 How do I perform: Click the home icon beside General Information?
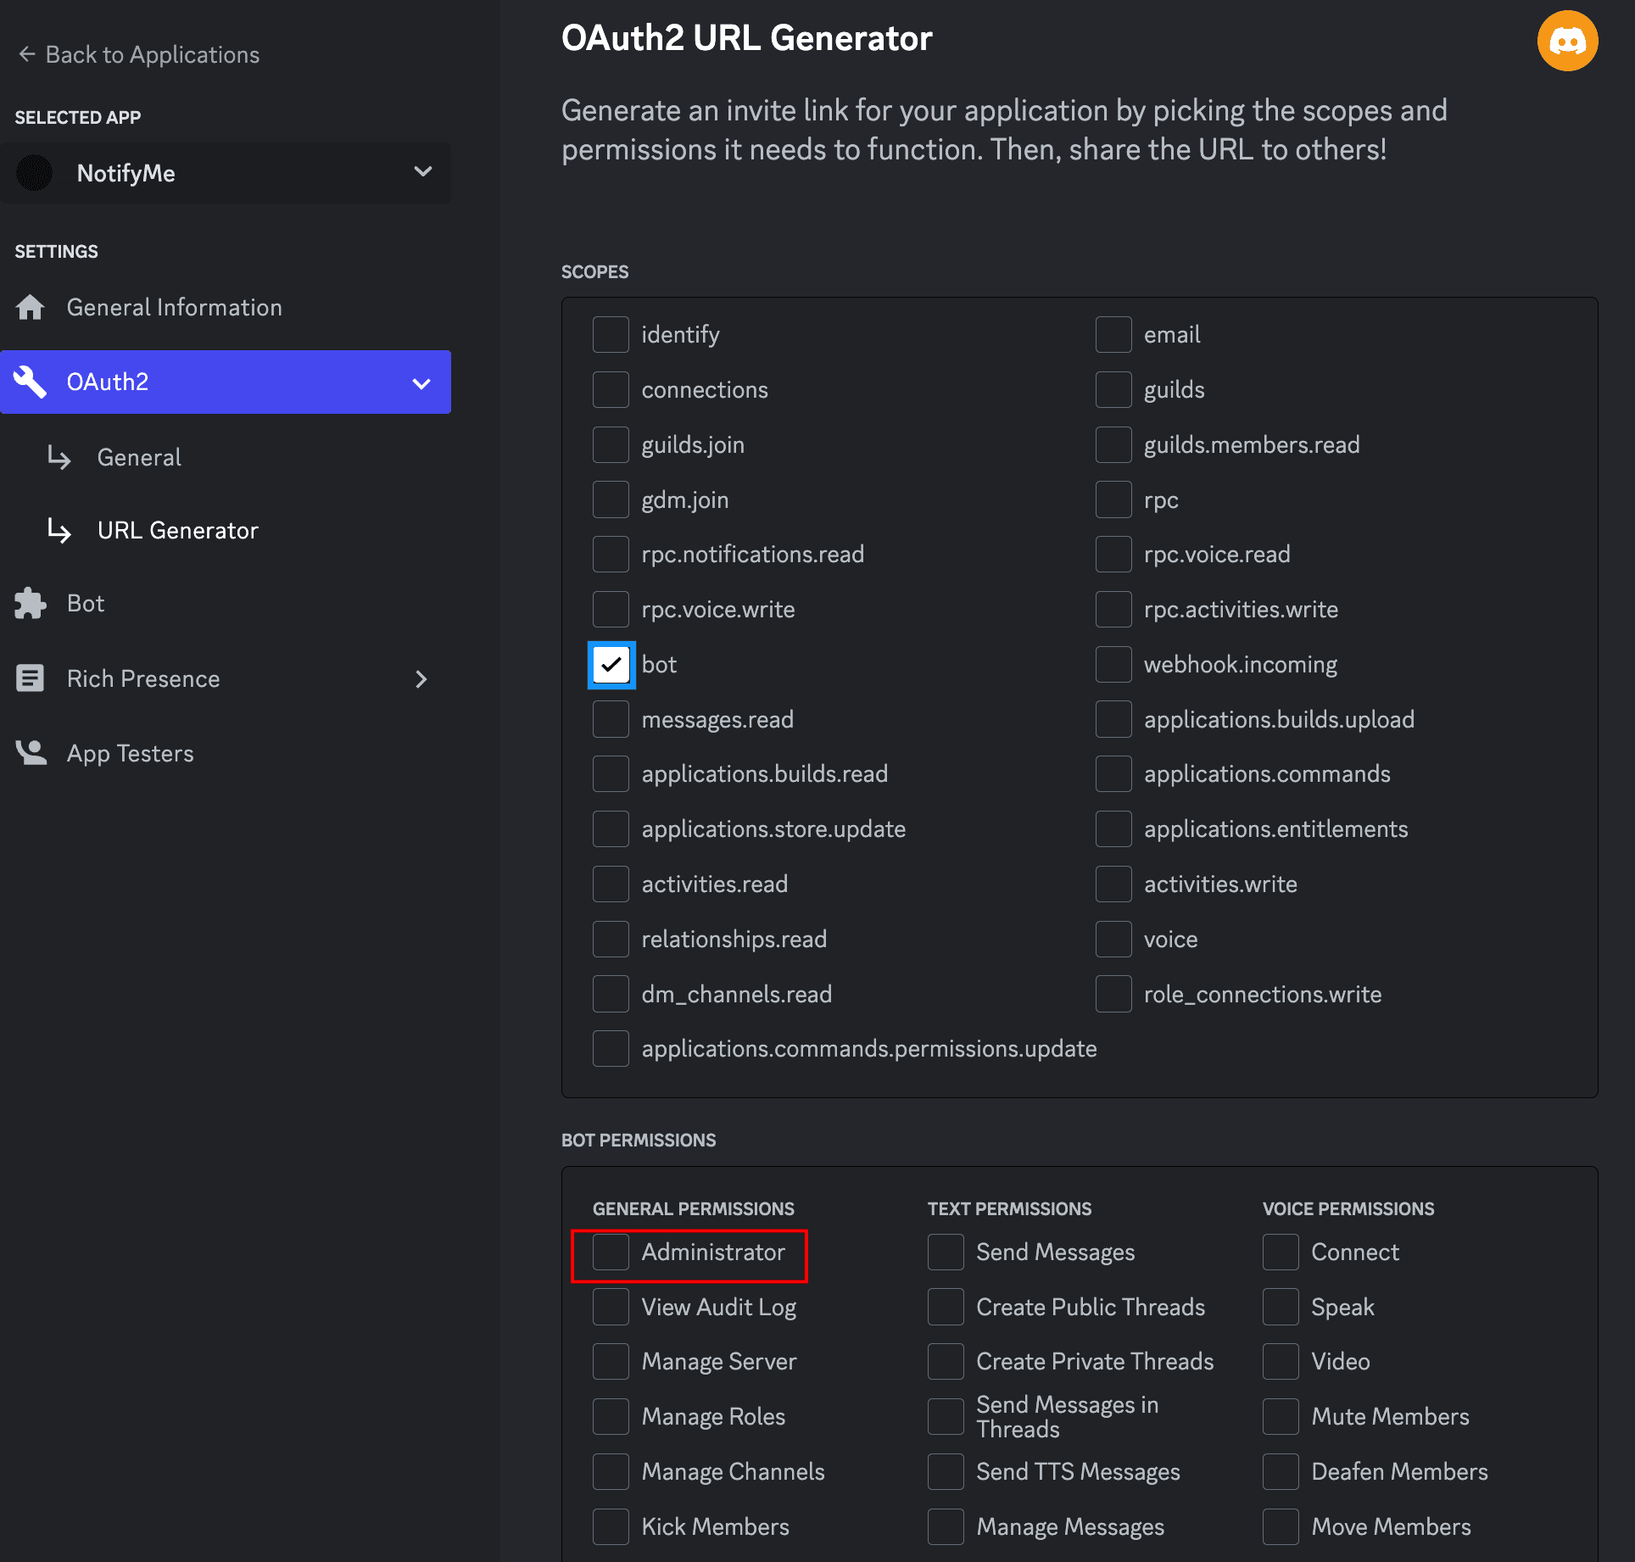[31, 307]
